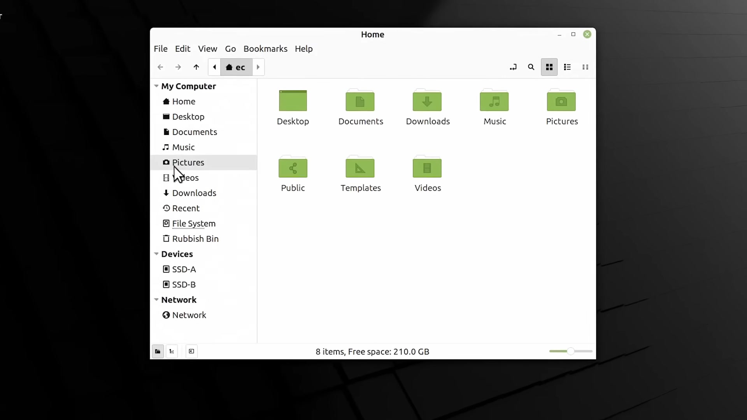747x420 pixels.
Task: Select the SSD-B drive
Action: point(203,285)
